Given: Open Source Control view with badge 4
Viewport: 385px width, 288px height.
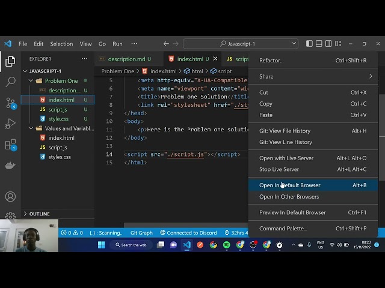Looking at the screenshot, I should click(11, 103).
